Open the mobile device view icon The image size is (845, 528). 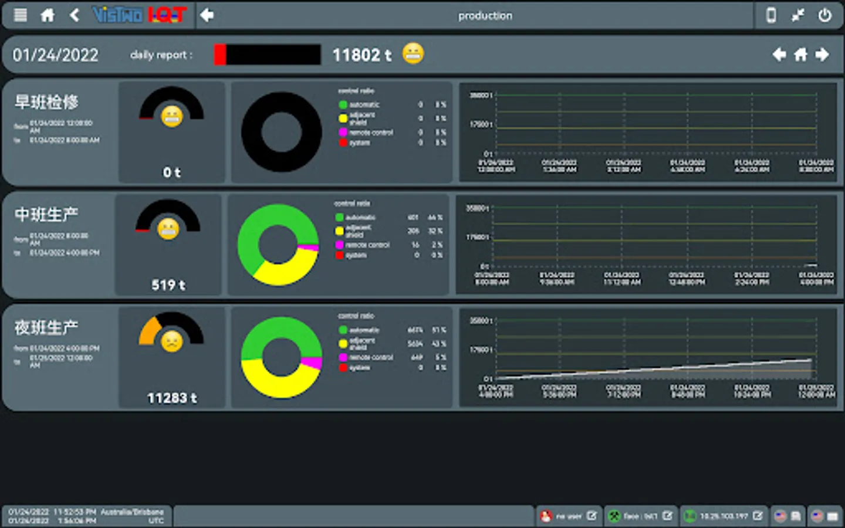click(771, 15)
